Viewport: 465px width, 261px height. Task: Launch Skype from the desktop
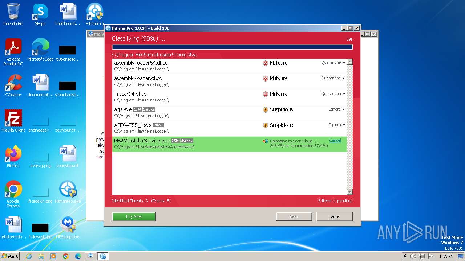coord(40,14)
